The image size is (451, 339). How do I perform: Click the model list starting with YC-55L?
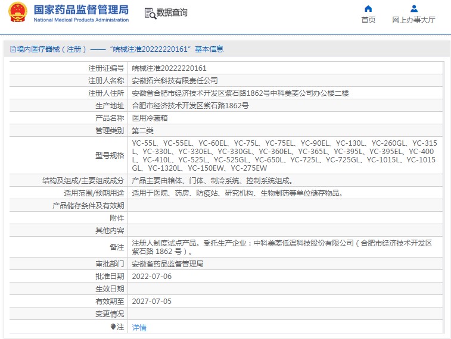coord(284,155)
